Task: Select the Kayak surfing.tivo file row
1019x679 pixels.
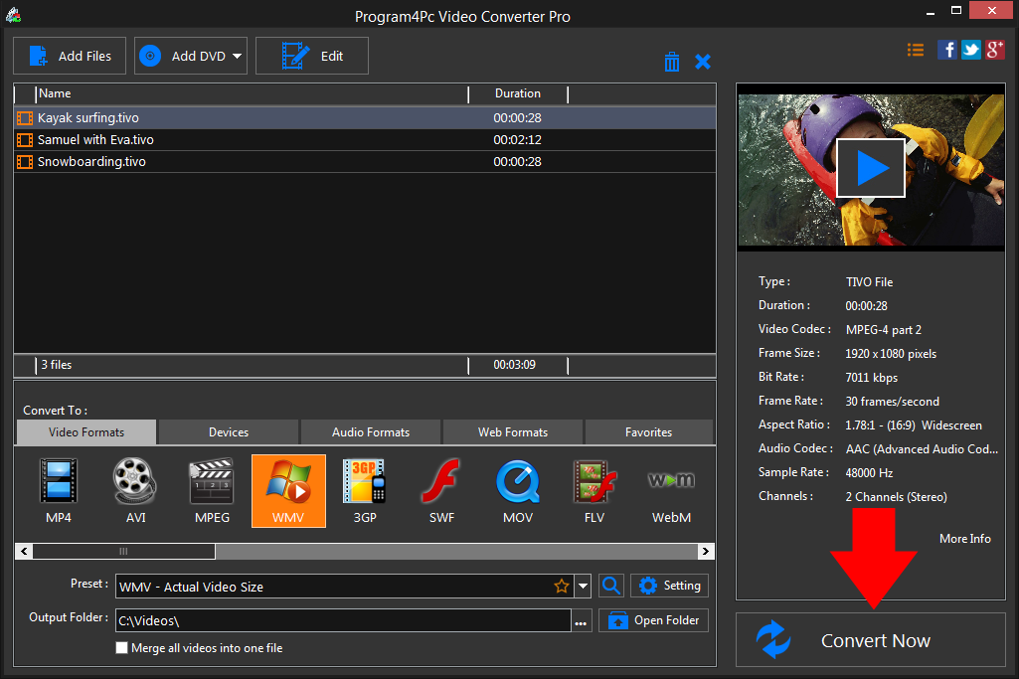Action: tap(365, 117)
